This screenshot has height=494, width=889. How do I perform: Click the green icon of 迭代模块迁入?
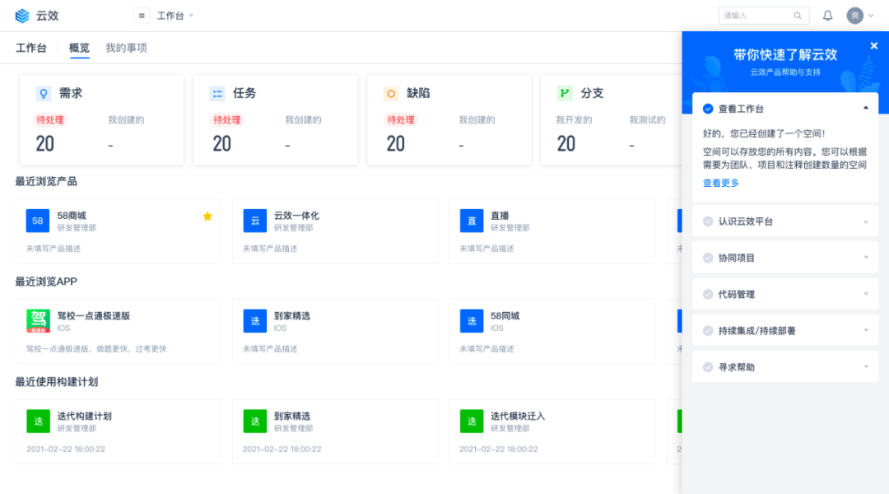[x=471, y=422]
